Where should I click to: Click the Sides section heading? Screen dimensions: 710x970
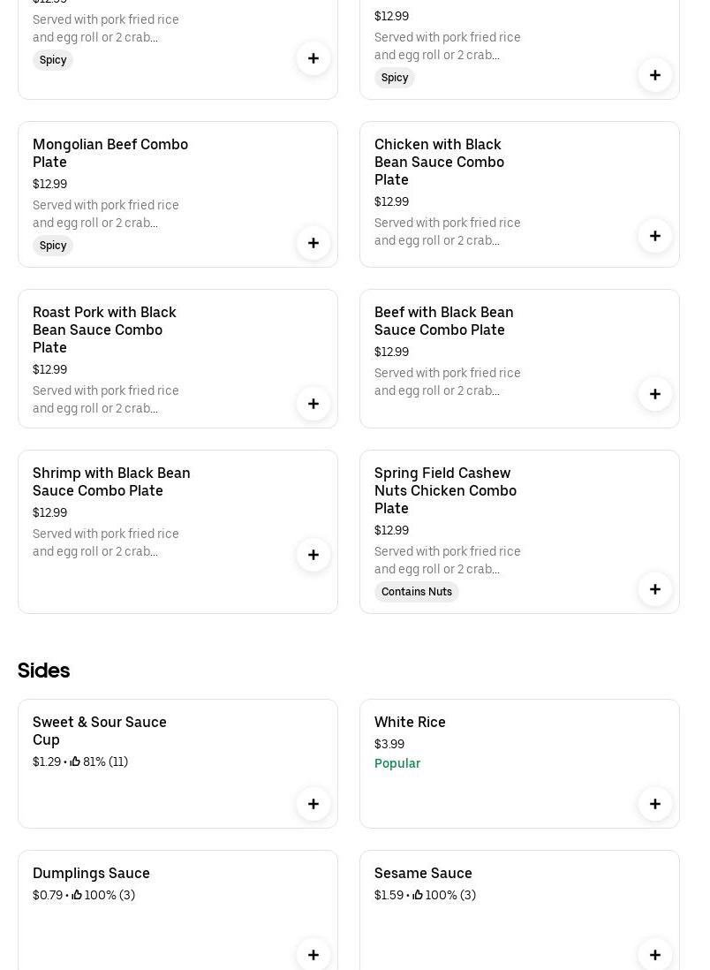(43, 671)
